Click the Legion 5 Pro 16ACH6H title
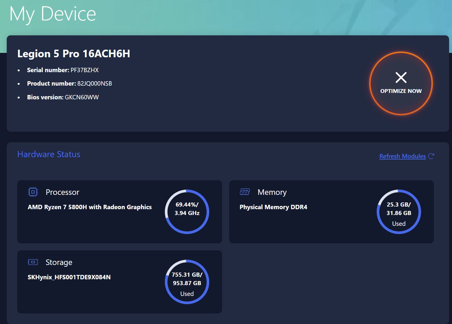The image size is (452, 324). [x=74, y=54]
